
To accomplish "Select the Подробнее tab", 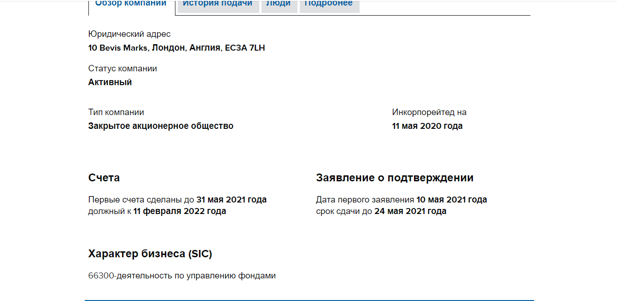I will click(x=329, y=3).
